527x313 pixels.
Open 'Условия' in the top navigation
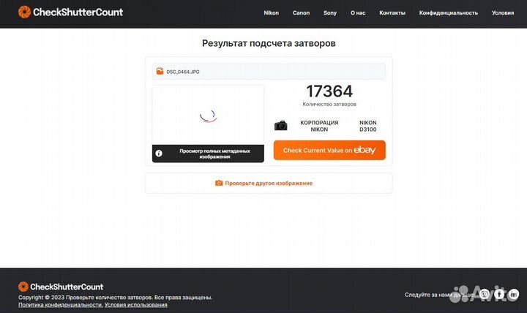[x=503, y=13]
